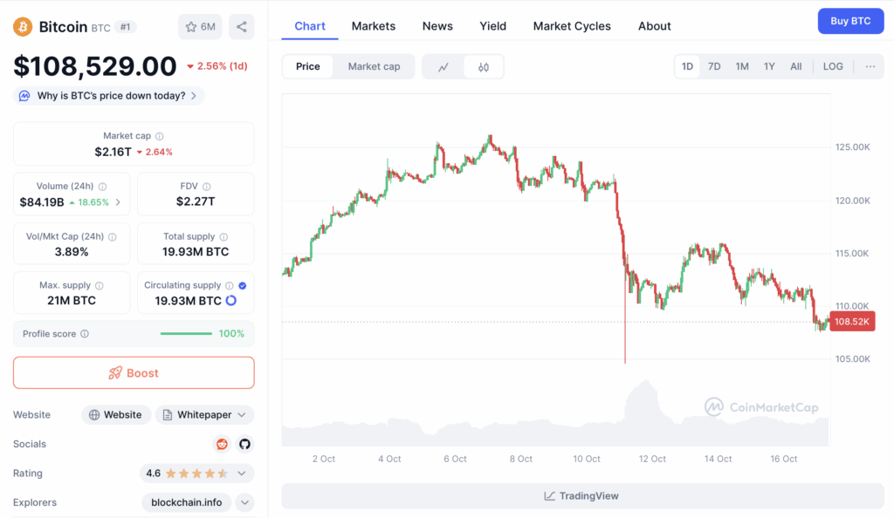Viewport: 894px width, 518px height.
Task: Click the Market cap info icon
Action: click(x=159, y=136)
